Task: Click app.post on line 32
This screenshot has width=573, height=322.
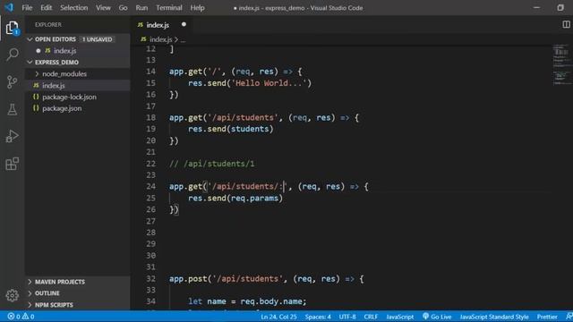Action: [x=188, y=279]
